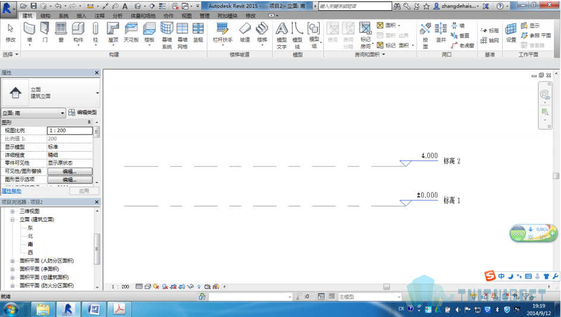
Task: Open Word from the Windows taskbar
Action: click(x=94, y=309)
